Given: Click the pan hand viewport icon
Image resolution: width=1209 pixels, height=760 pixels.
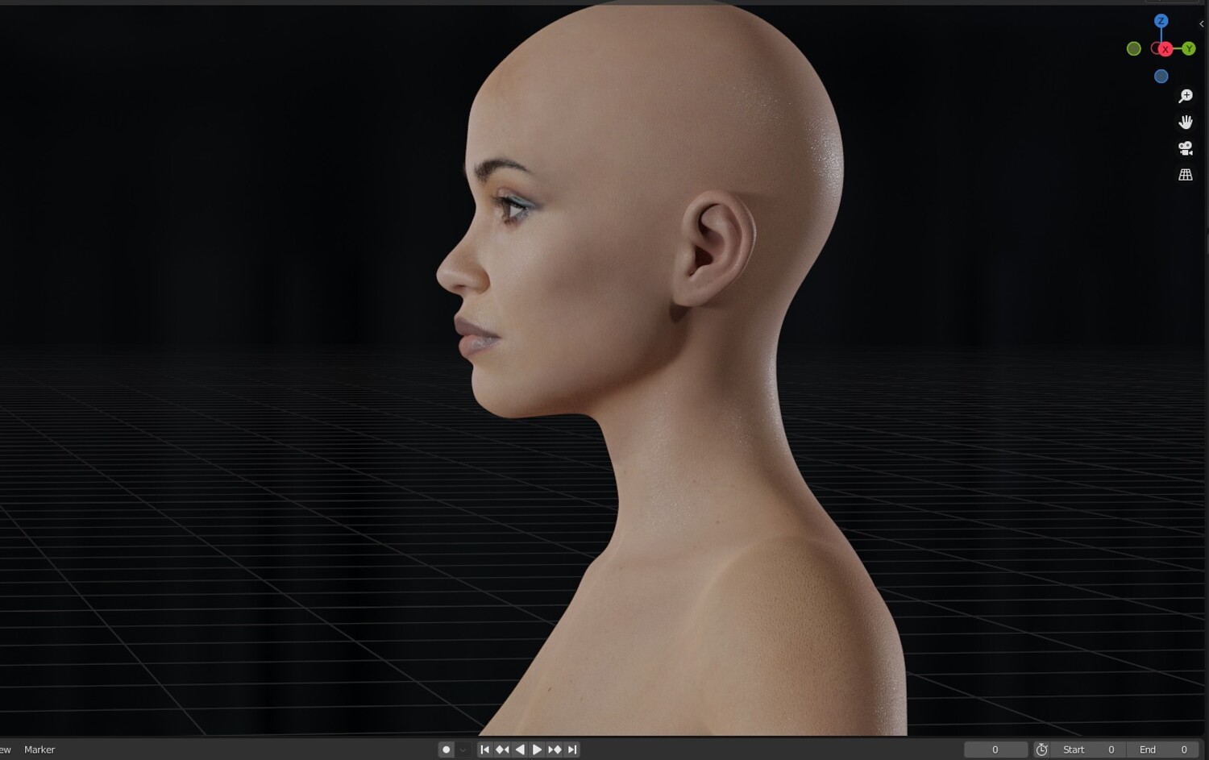Looking at the screenshot, I should point(1185,123).
